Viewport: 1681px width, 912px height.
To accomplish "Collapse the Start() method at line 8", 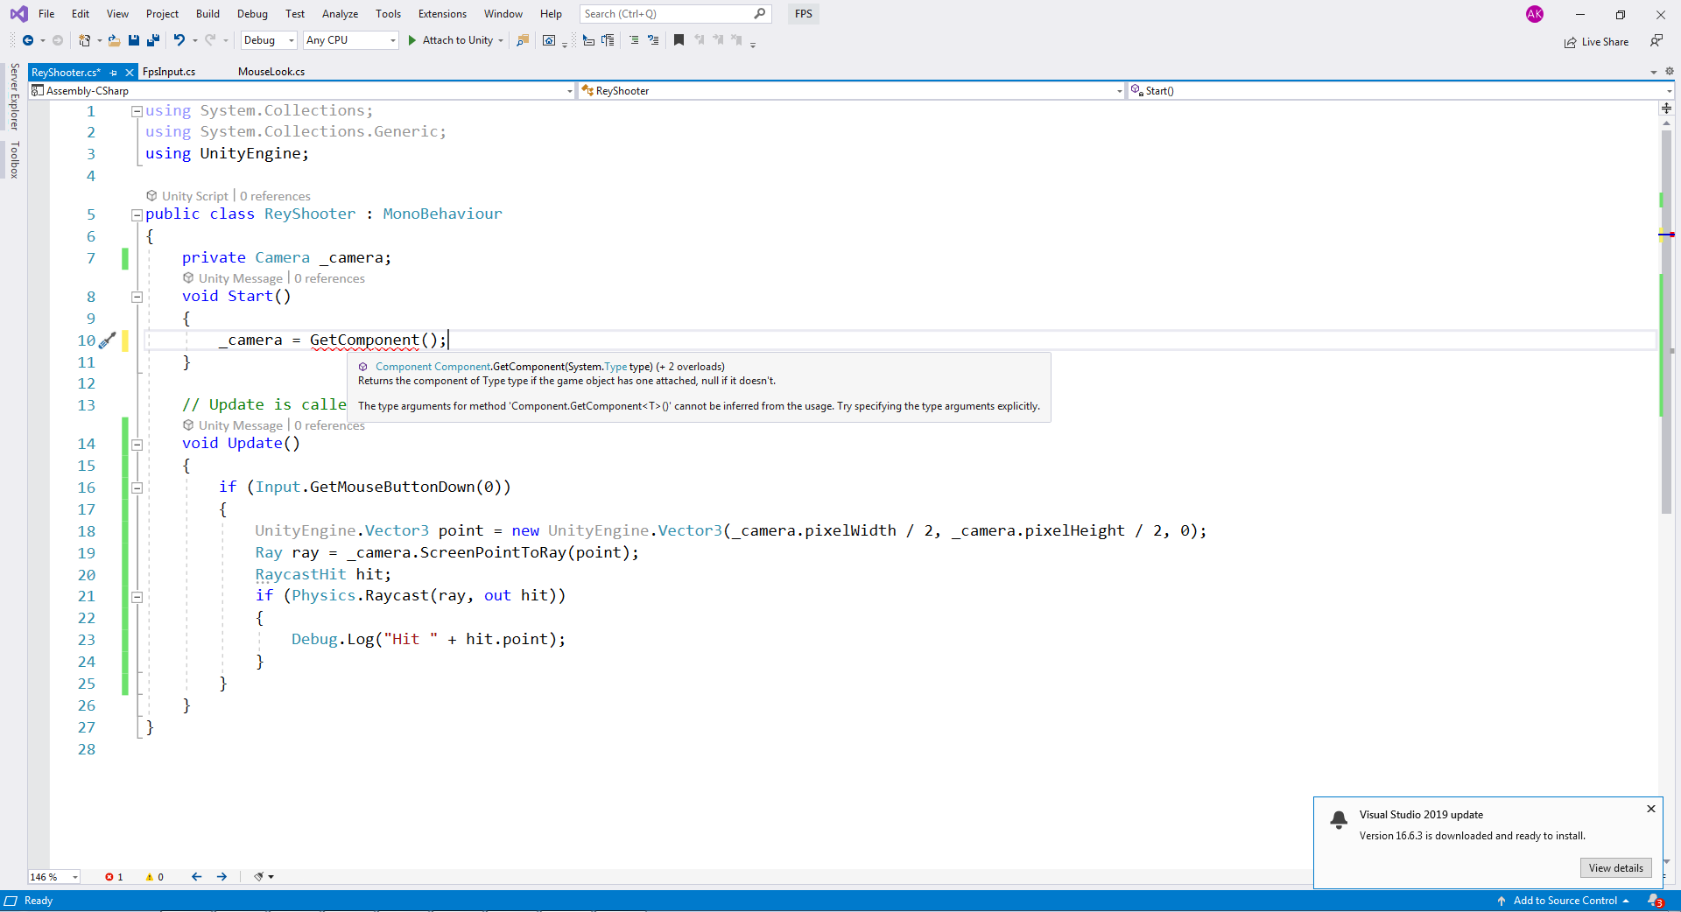I will click(137, 297).
